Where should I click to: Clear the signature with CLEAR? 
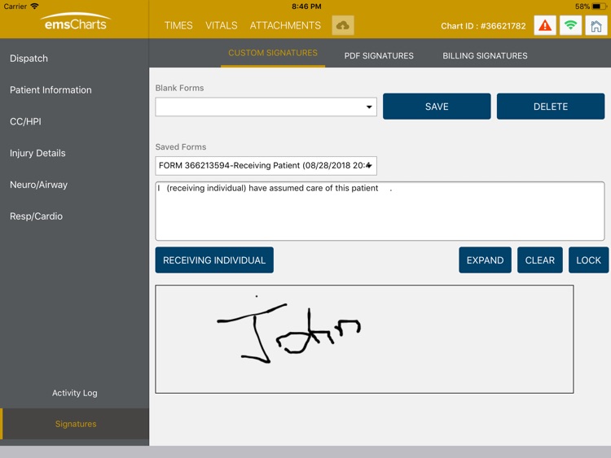pyautogui.click(x=539, y=260)
